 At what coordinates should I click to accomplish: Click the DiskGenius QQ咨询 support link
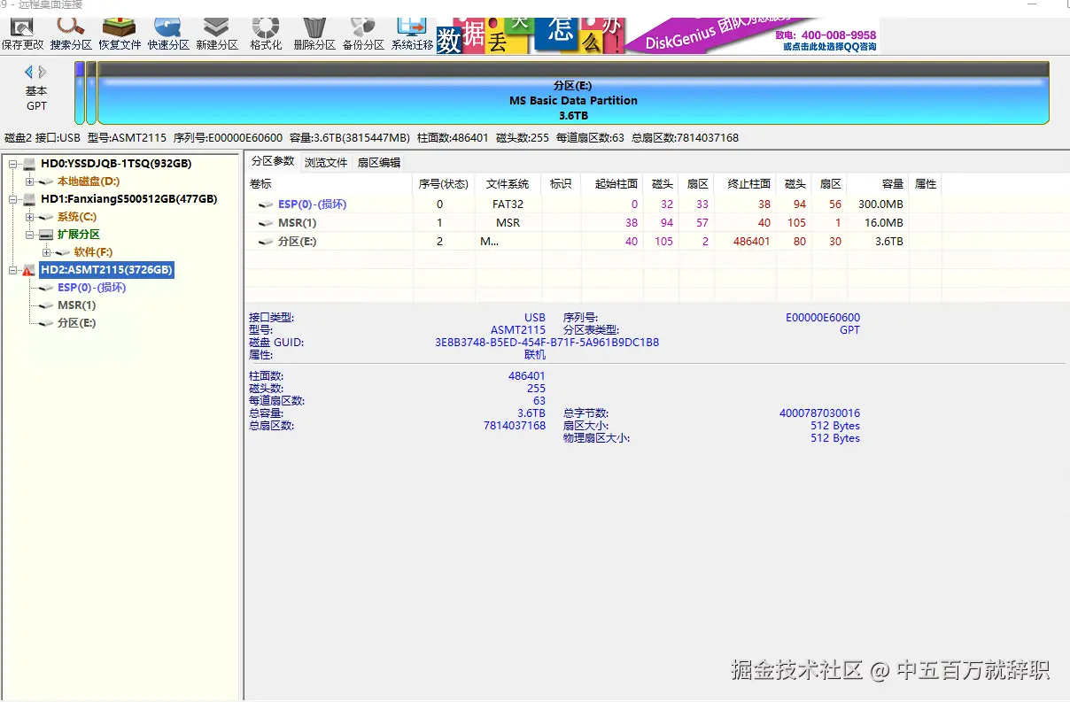[829, 45]
